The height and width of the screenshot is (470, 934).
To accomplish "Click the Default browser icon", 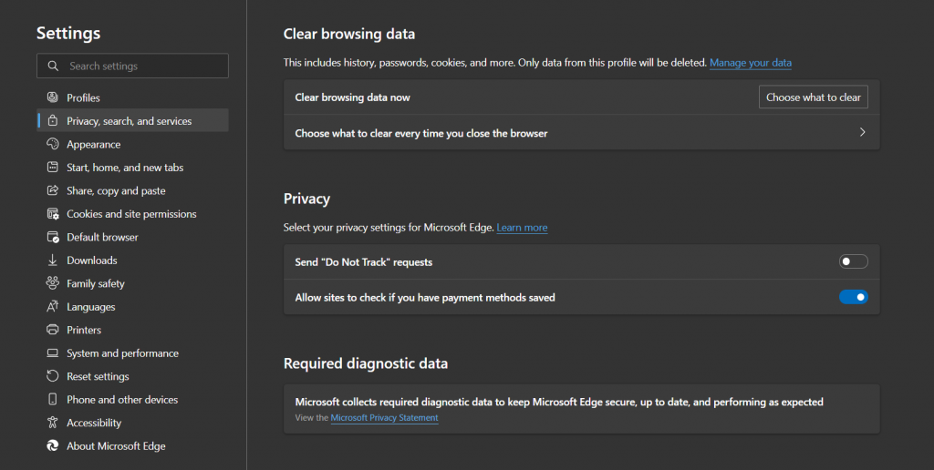I will pyautogui.click(x=52, y=237).
